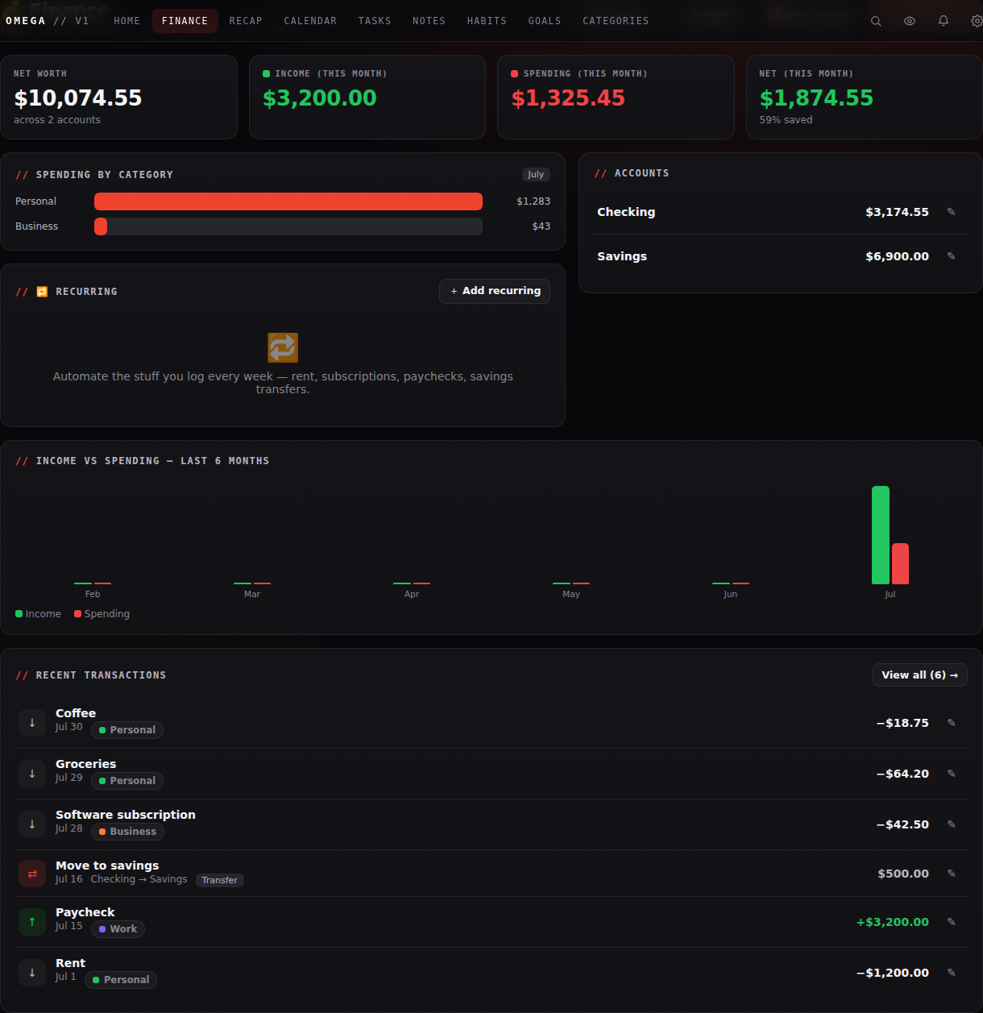The image size is (983, 1013).
Task: Click the Work tag on Paycheck
Action: pyautogui.click(x=118, y=929)
